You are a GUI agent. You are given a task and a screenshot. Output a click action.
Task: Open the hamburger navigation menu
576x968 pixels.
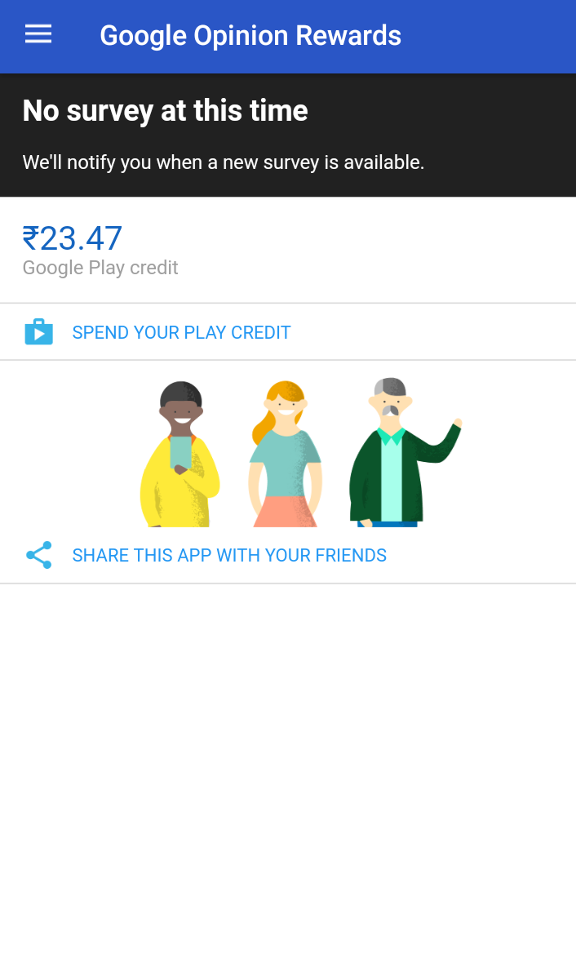pos(38,34)
